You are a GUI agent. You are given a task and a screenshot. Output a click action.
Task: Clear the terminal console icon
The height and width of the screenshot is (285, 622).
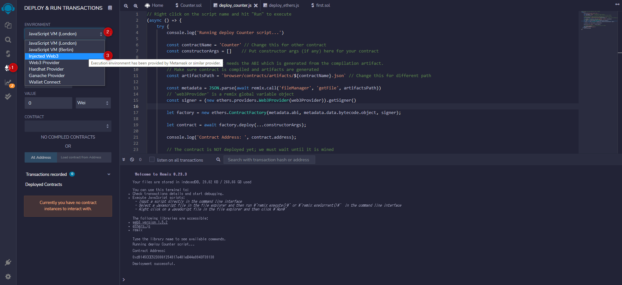click(132, 160)
